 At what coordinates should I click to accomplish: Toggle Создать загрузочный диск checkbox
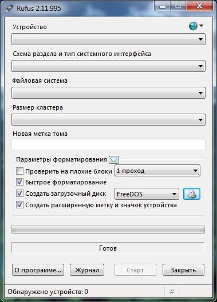(19, 194)
